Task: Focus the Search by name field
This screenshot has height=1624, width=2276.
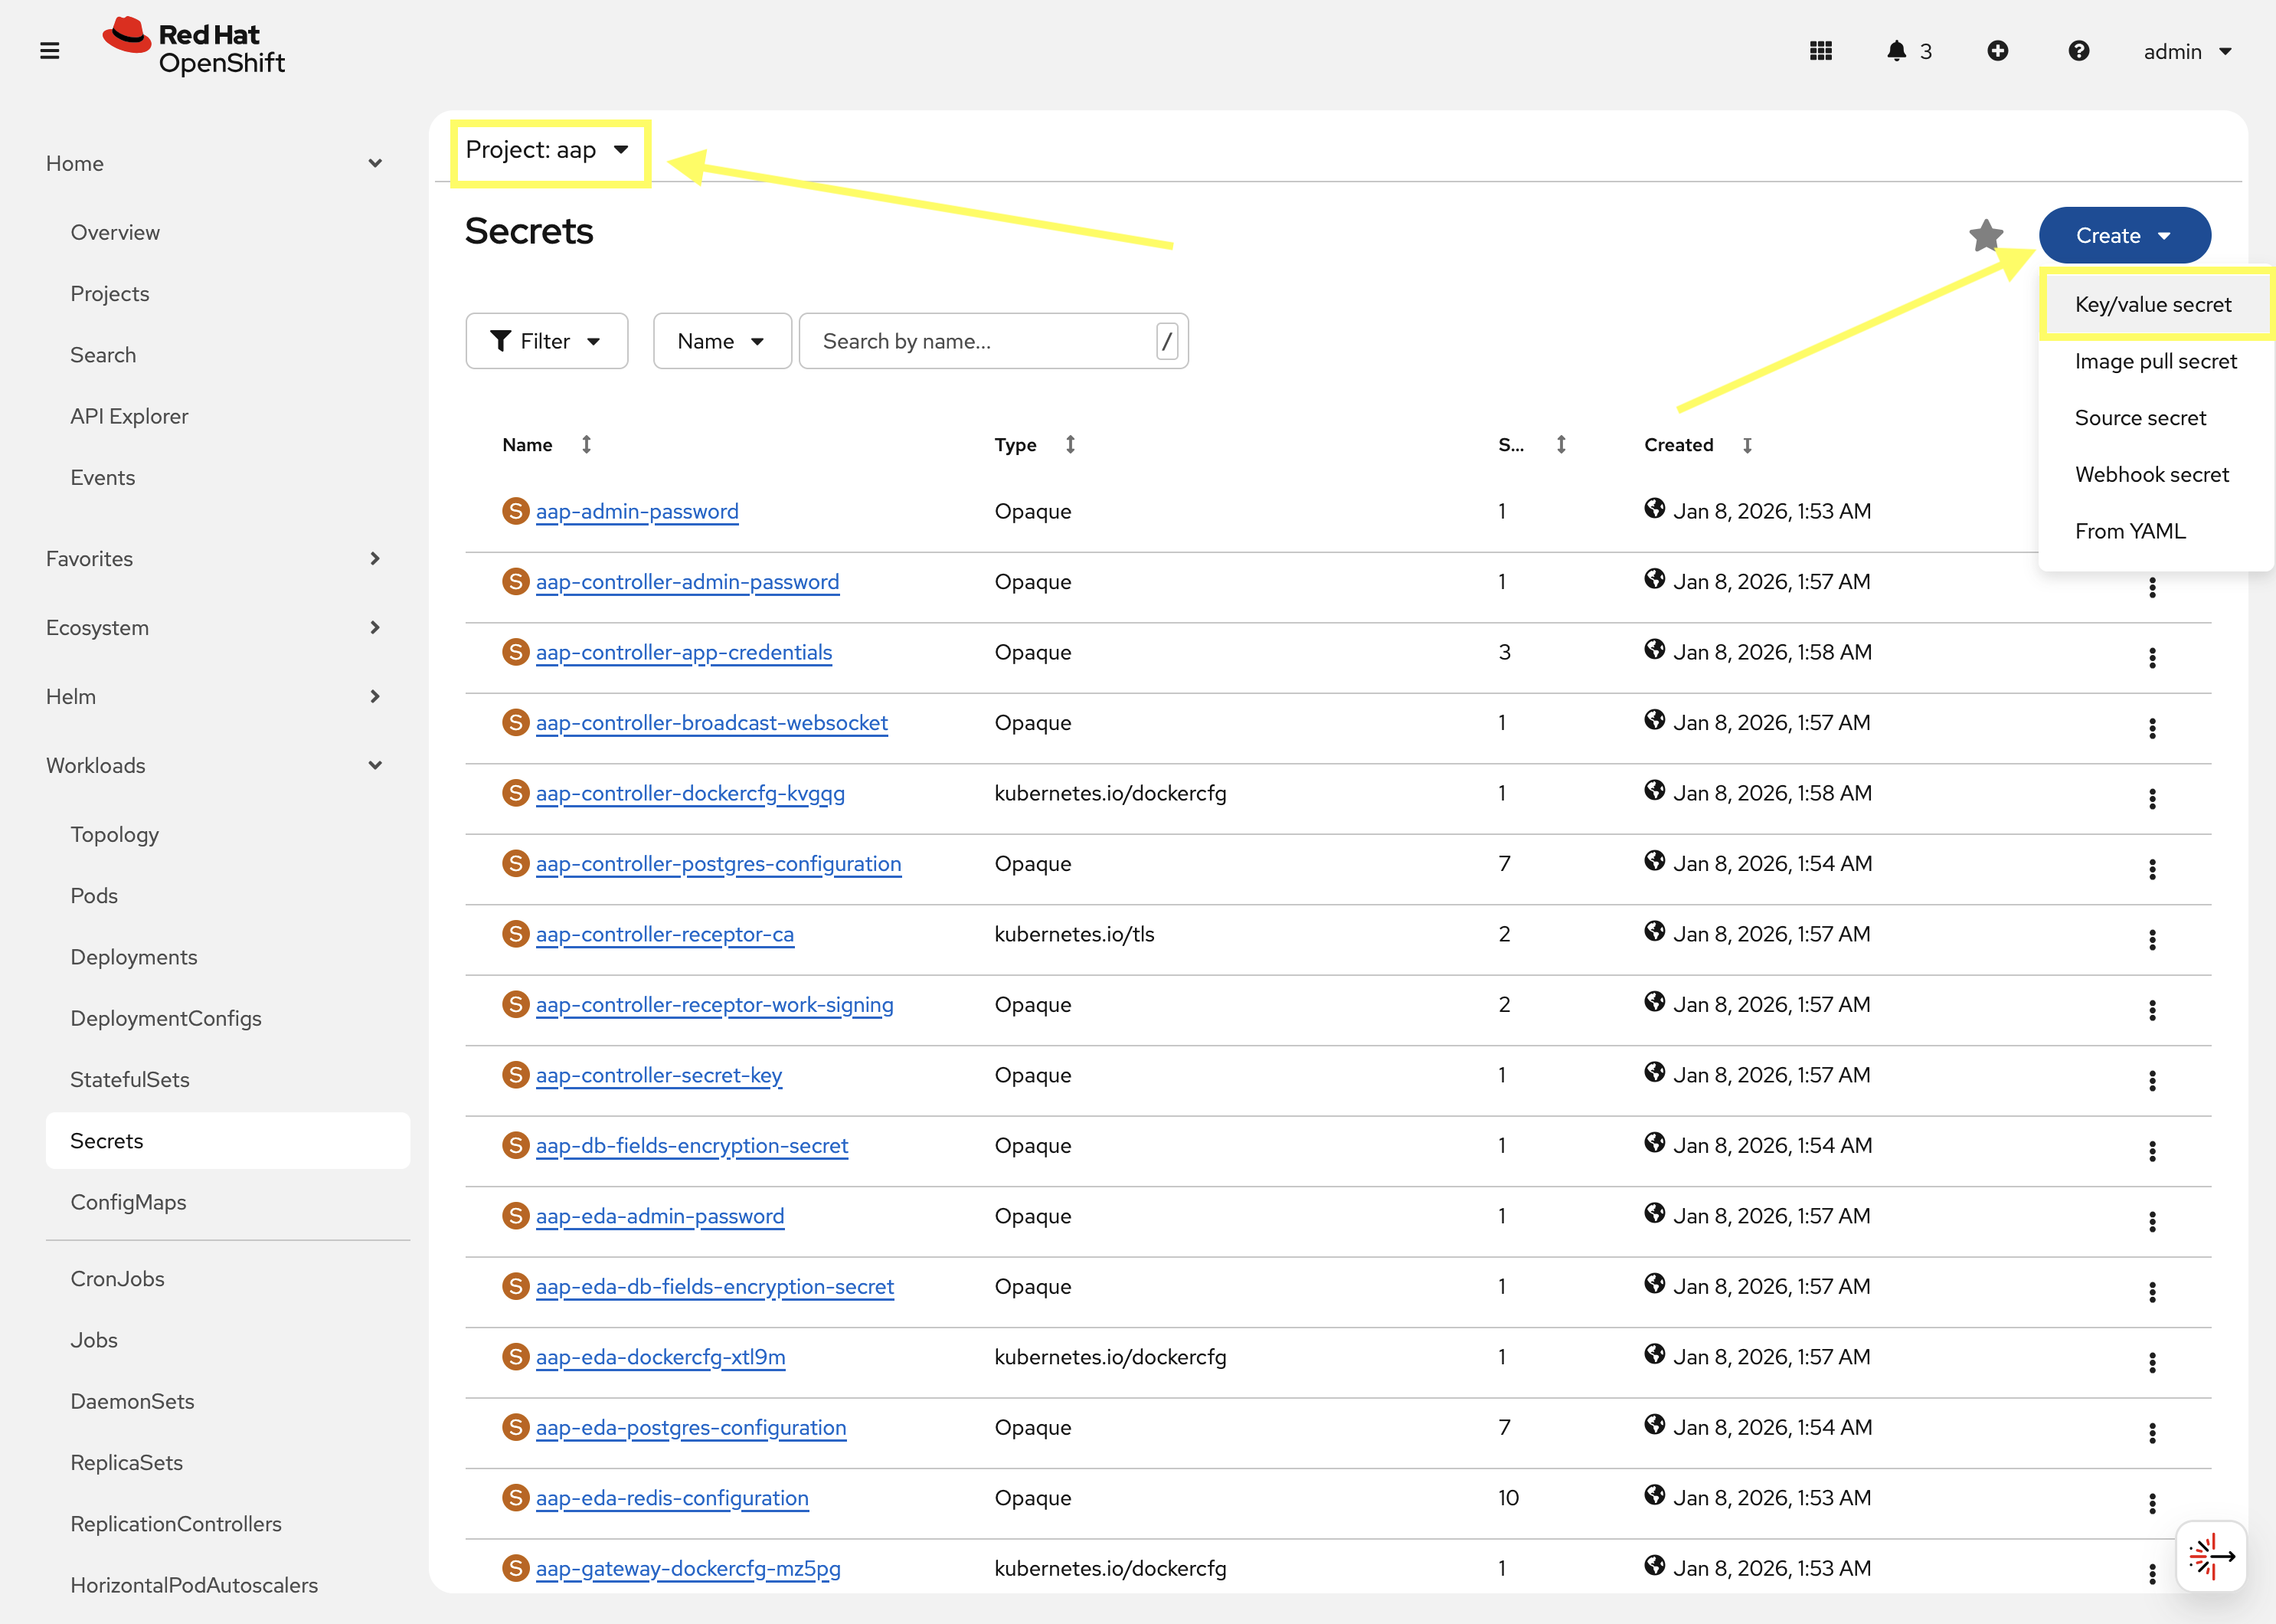Action: 979,341
